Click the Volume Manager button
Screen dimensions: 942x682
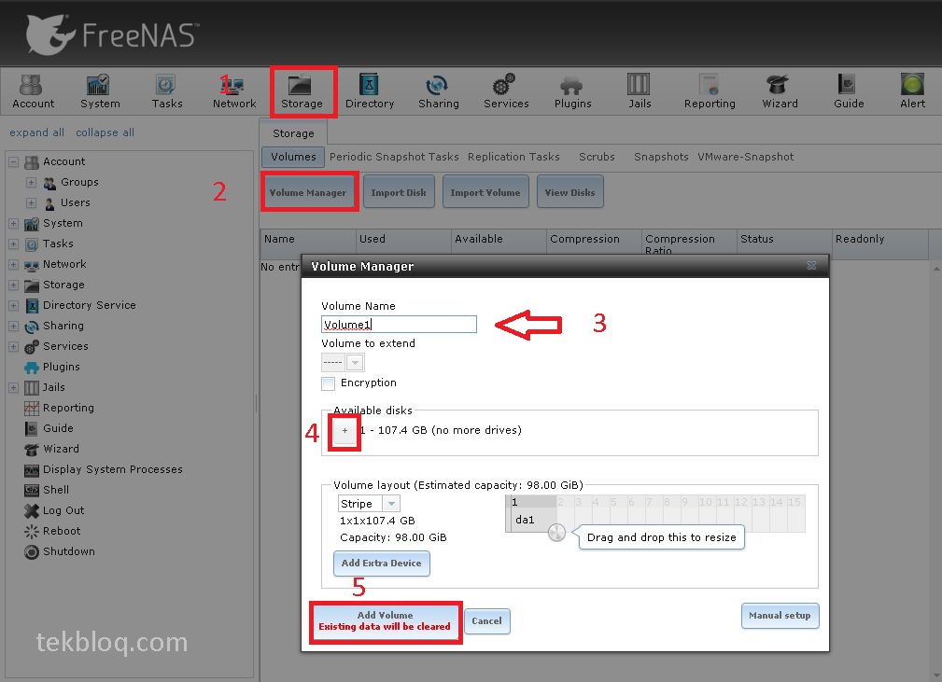pos(307,192)
